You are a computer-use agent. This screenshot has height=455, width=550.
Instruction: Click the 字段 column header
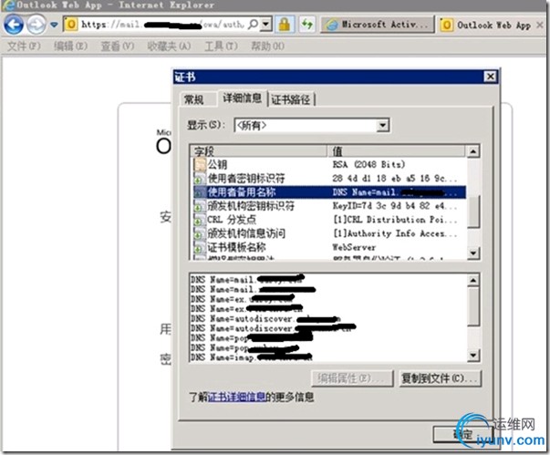click(x=259, y=151)
